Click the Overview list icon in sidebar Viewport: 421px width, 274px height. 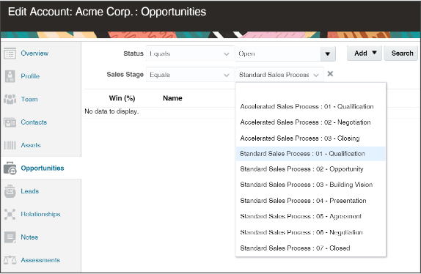(10, 53)
